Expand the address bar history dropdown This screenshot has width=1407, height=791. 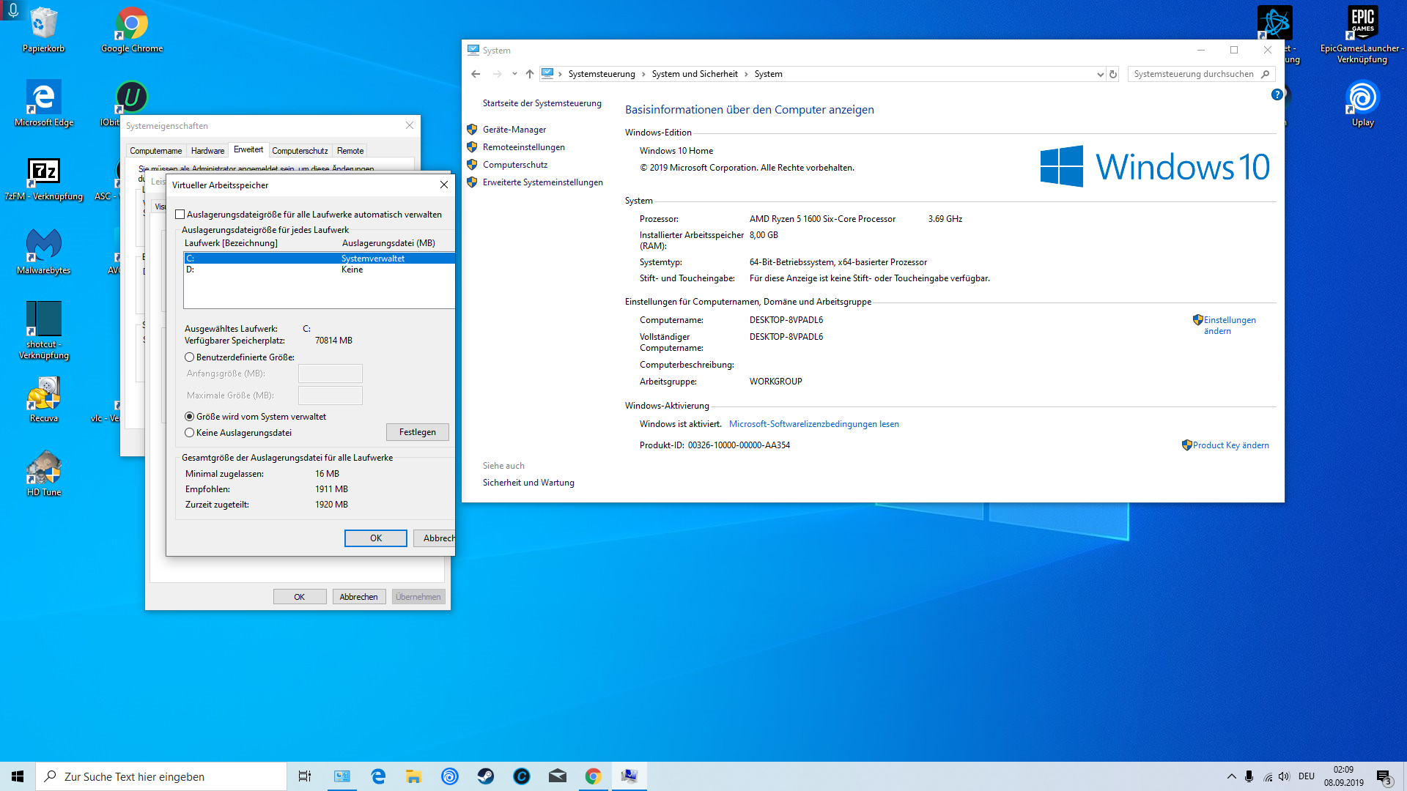pyautogui.click(x=1100, y=74)
